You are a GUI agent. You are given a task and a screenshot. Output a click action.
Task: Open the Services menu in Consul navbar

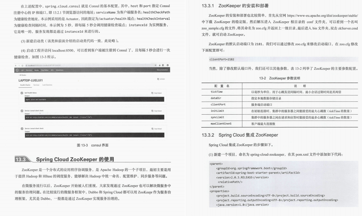coord(29,70)
